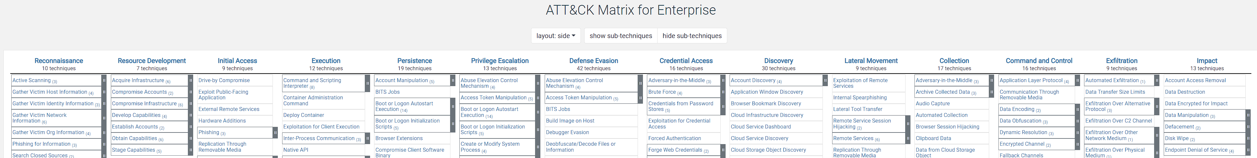
Task: Toggle the Initial Access Phishing sub-techniques handle
Action: [275, 132]
